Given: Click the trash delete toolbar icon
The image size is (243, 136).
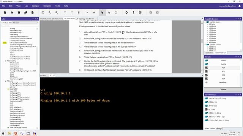Looking at the screenshot, I should point(79,12).
